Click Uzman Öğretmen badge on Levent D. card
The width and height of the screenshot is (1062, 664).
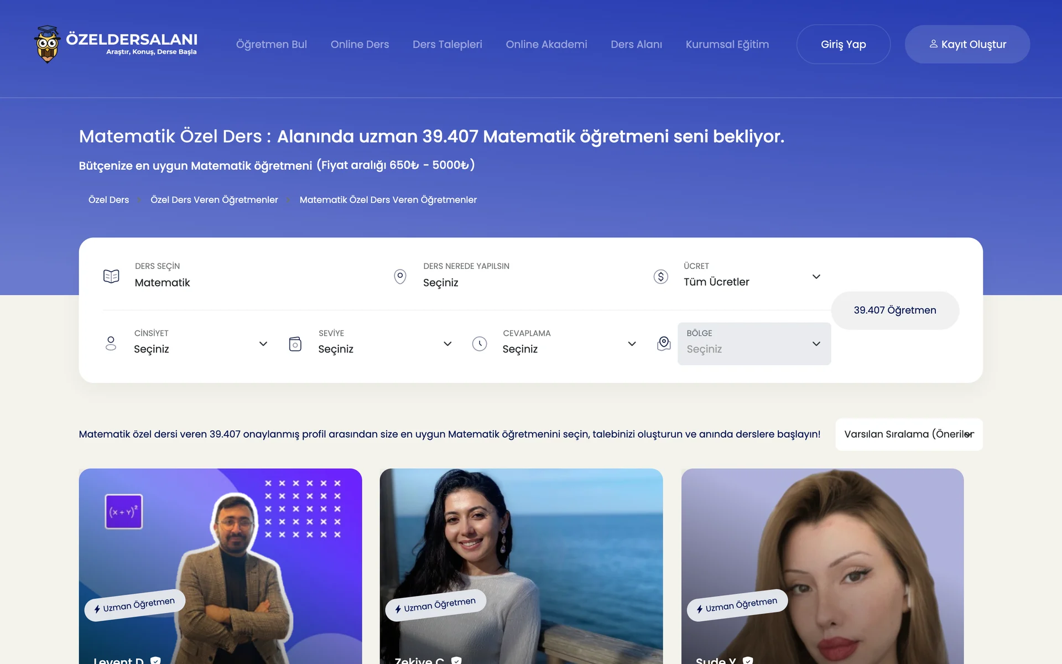(134, 605)
